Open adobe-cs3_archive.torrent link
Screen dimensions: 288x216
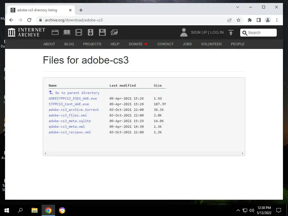click(74, 110)
